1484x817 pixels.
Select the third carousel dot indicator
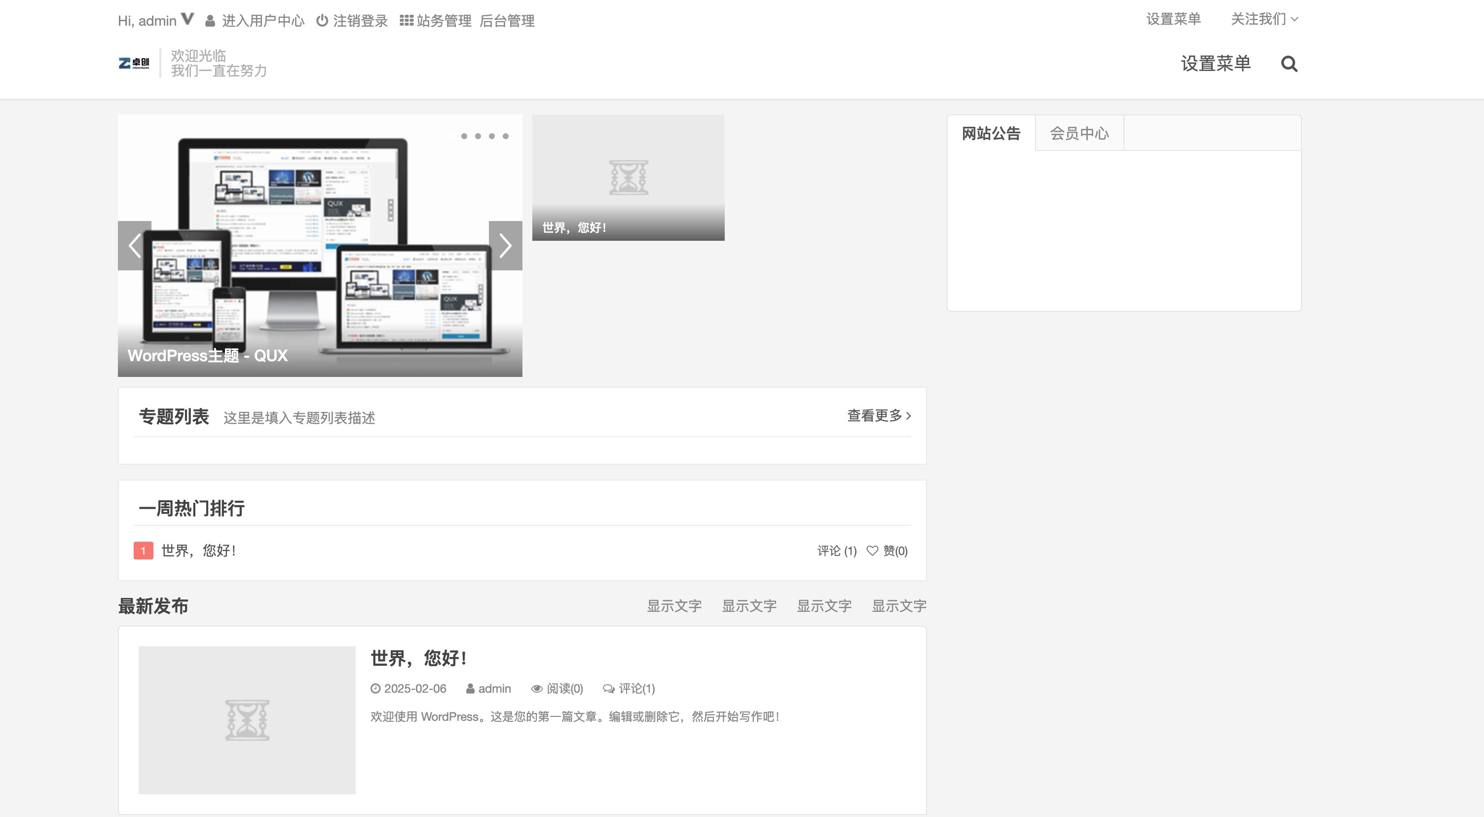pos(491,136)
